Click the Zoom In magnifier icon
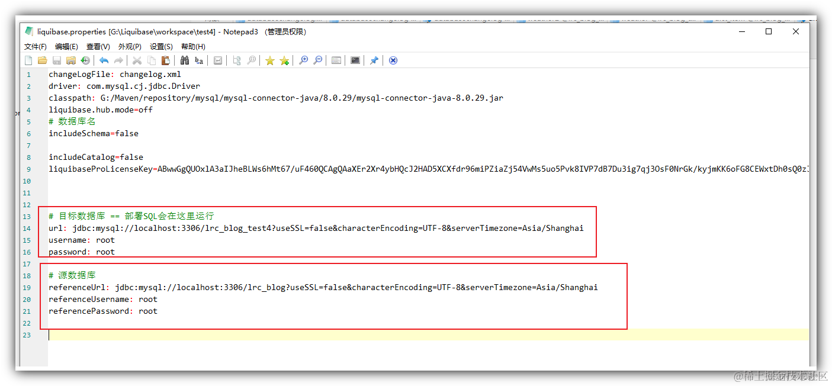This screenshot has height=386, width=832. pos(303,60)
